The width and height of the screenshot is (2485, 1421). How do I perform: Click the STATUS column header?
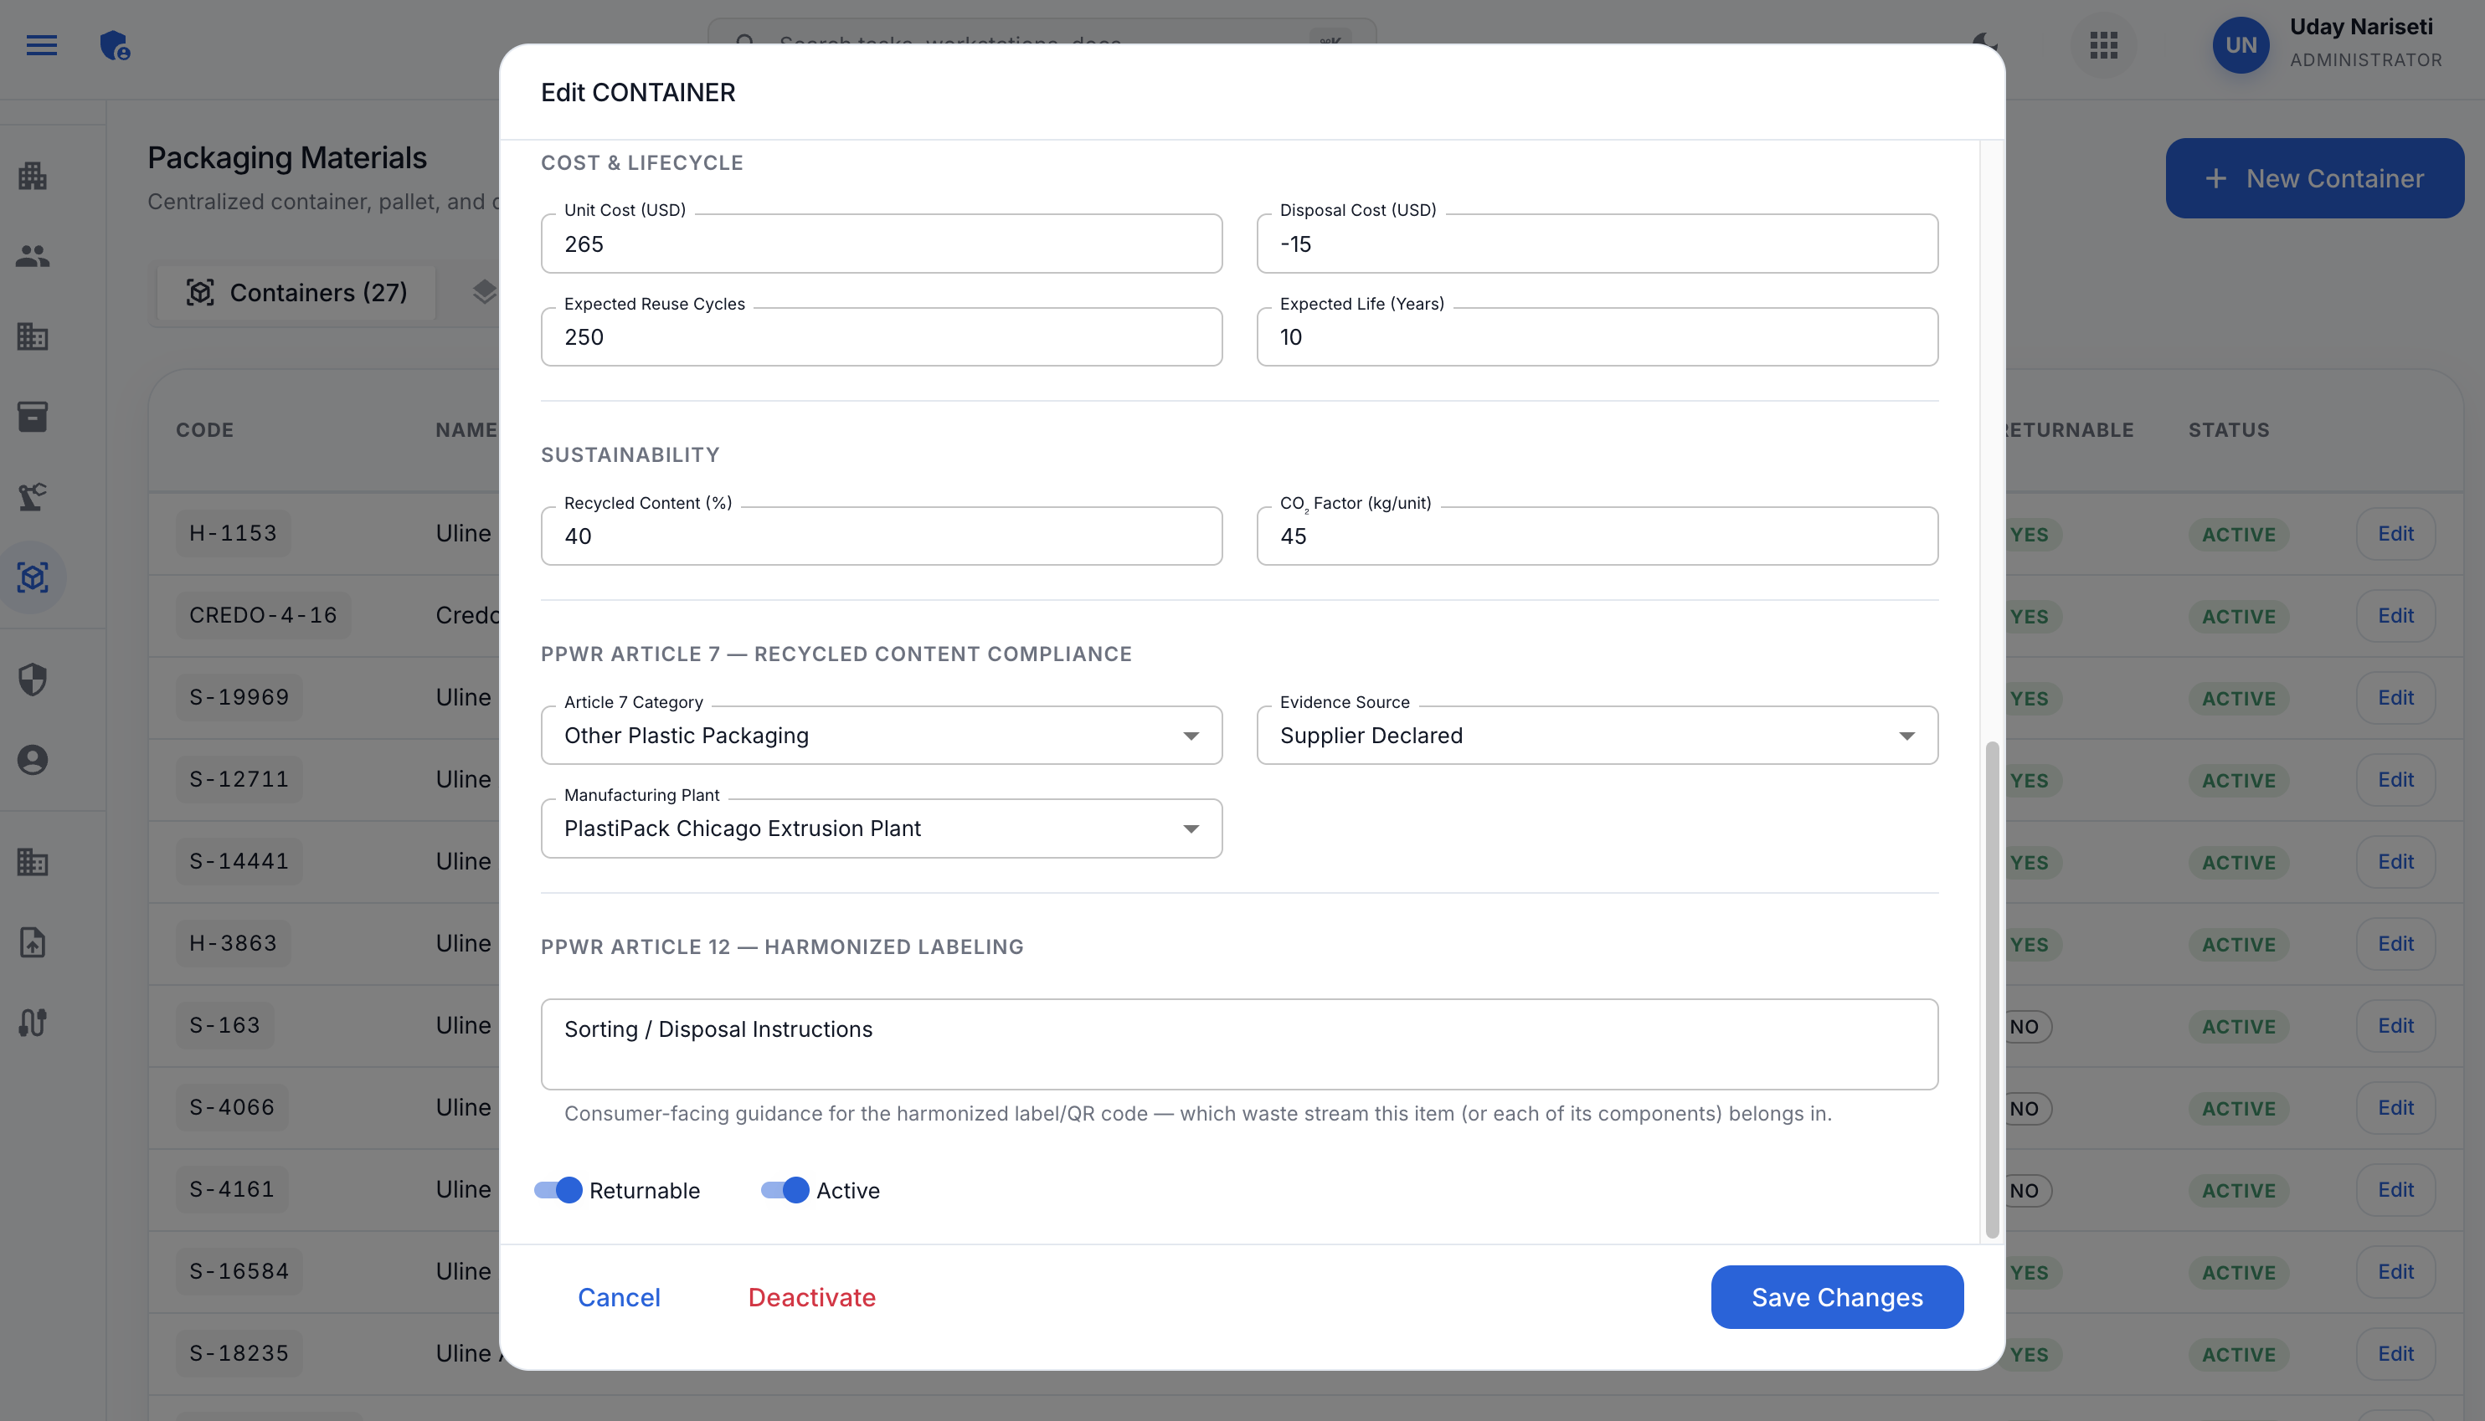click(2228, 429)
